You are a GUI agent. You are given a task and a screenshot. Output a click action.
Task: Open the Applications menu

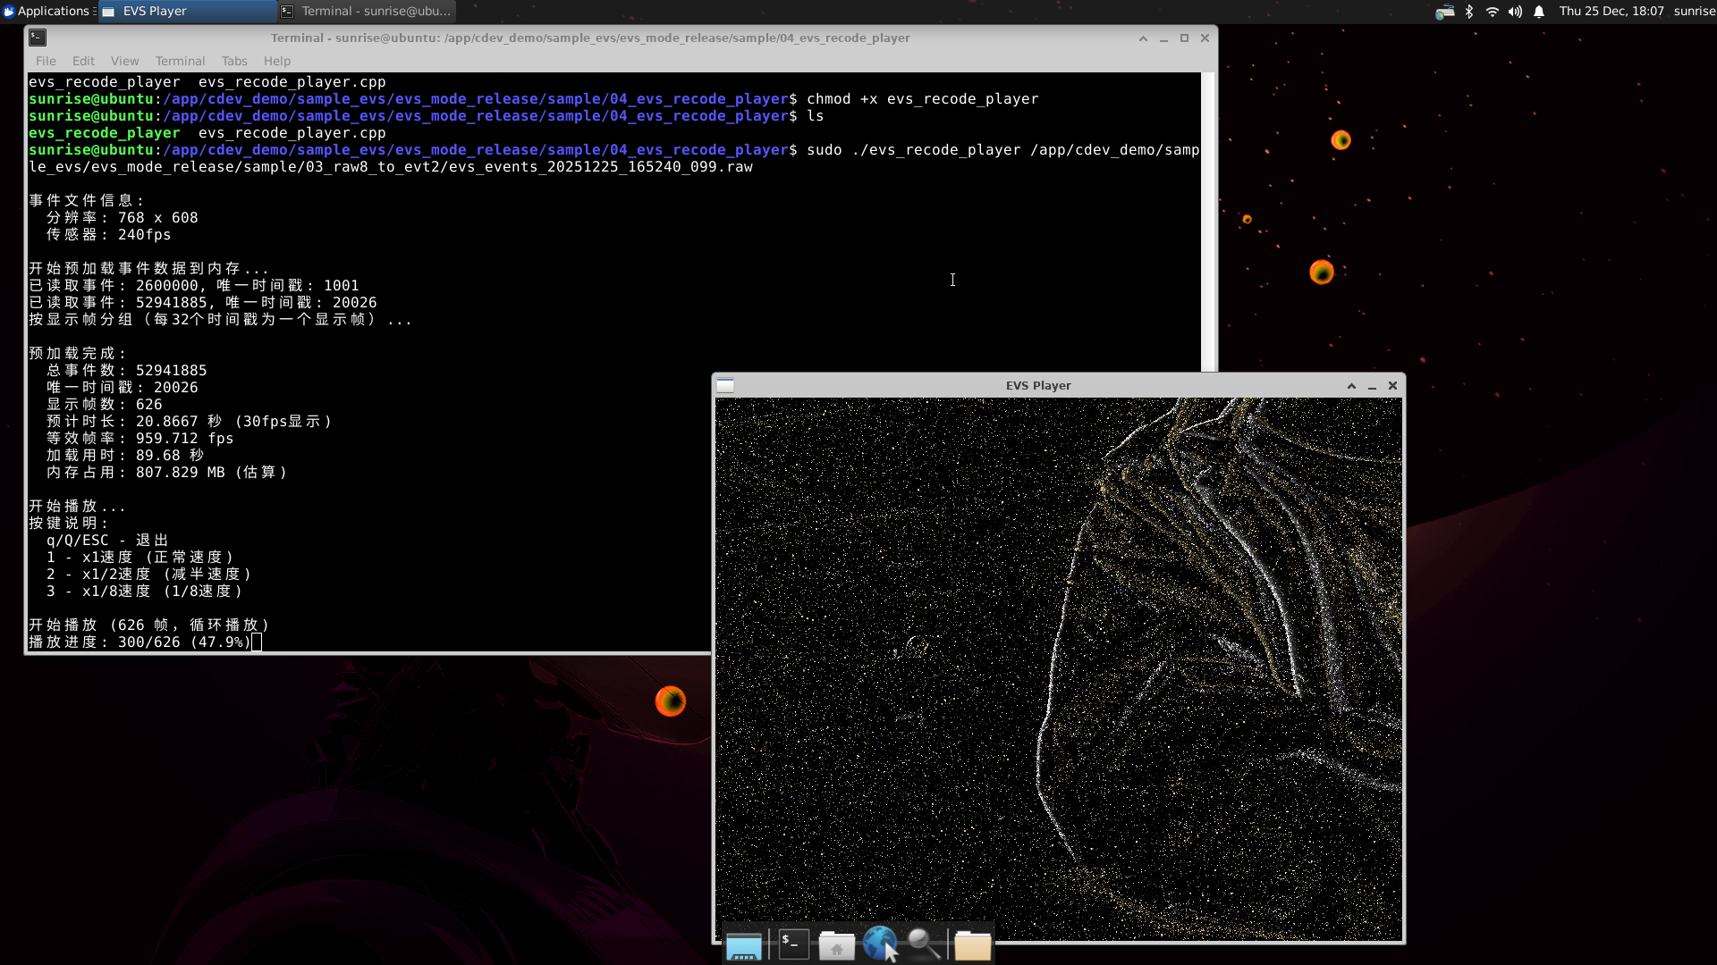[x=47, y=12]
